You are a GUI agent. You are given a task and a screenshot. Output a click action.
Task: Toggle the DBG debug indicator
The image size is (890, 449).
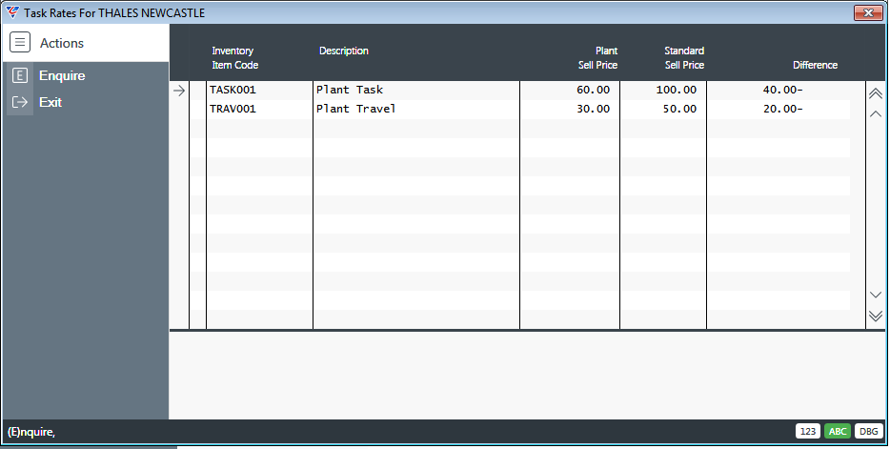point(868,432)
